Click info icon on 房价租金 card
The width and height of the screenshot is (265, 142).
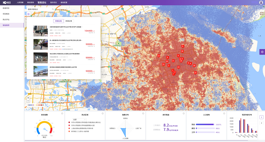(x=183, y=113)
